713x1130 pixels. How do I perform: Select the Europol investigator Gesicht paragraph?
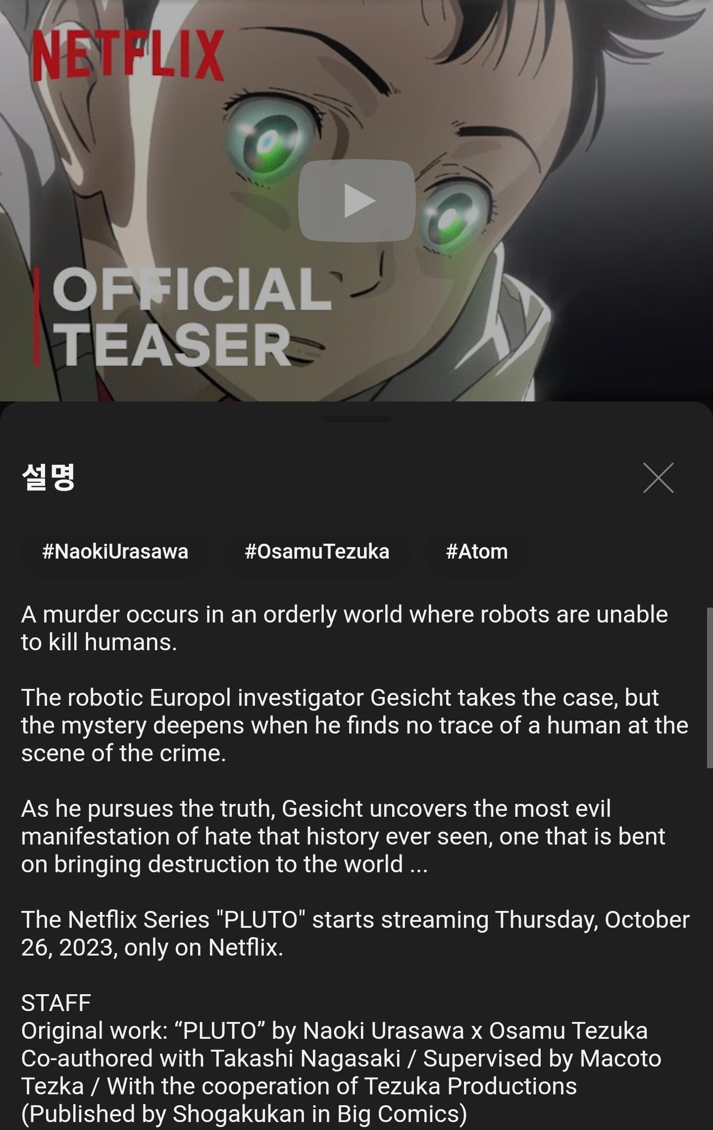click(355, 725)
